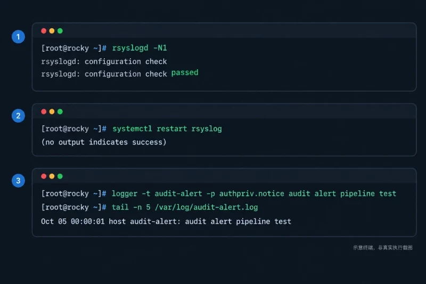Click yellow minimize dot in rsyslogd -N1 terminal
Screen dimensions: 426x284
click(x=52, y=31)
